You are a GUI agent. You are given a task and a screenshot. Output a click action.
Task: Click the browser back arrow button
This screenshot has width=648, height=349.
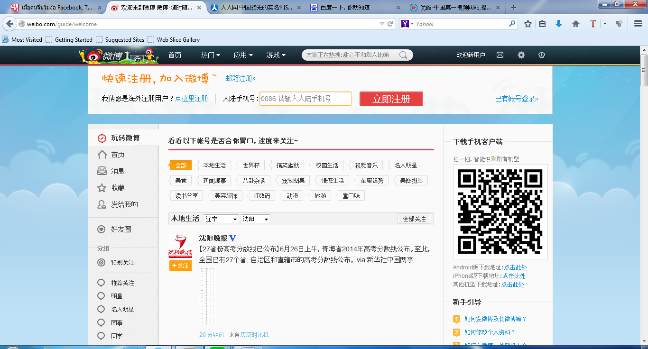[9, 24]
